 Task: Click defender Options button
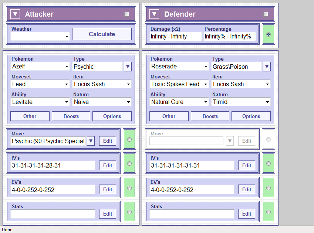point(251,116)
